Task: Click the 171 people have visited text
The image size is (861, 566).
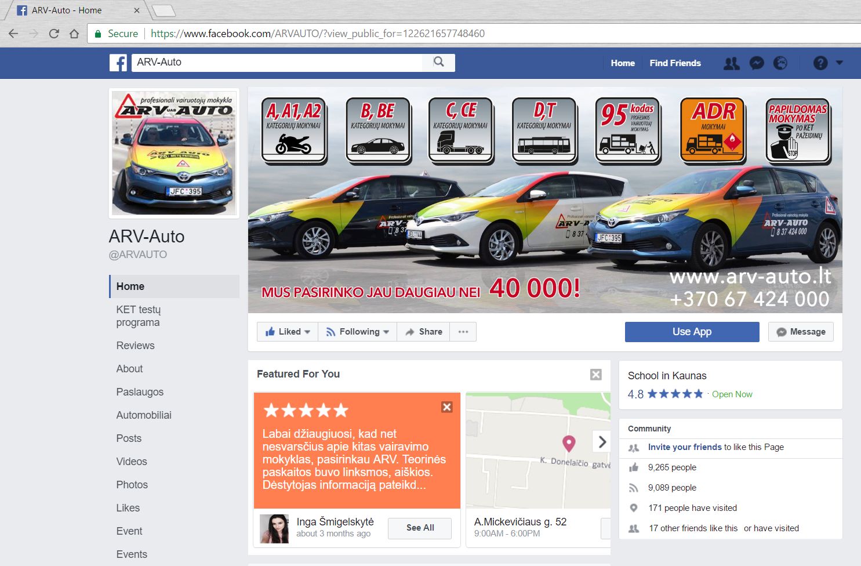Action: tap(692, 508)
